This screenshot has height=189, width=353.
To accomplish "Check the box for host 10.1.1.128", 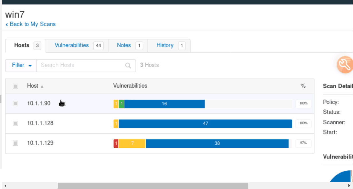I will click(x=15, y=123).
